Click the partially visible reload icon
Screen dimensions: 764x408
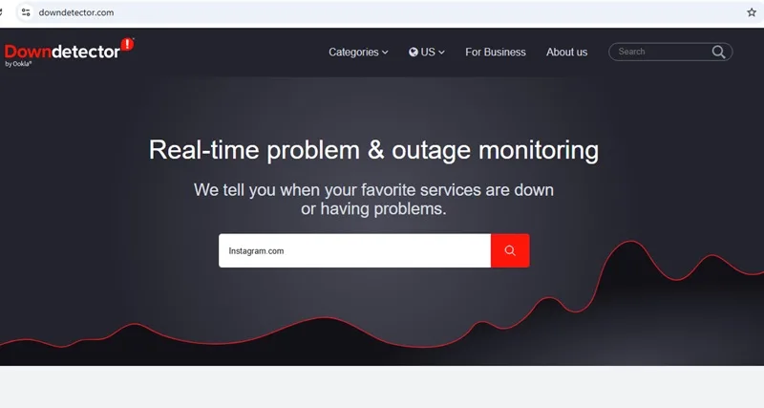(2, 12)
